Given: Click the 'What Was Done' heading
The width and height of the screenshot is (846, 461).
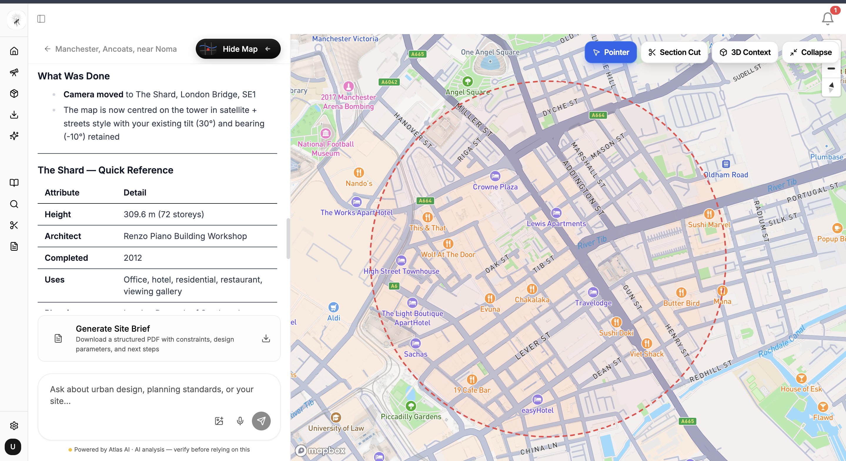Looking at the screenshot, I should pos(73,76).
